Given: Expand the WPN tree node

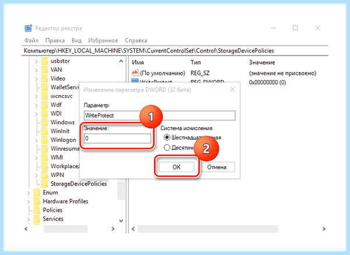Looking at the screenshot, I should 36,175.
